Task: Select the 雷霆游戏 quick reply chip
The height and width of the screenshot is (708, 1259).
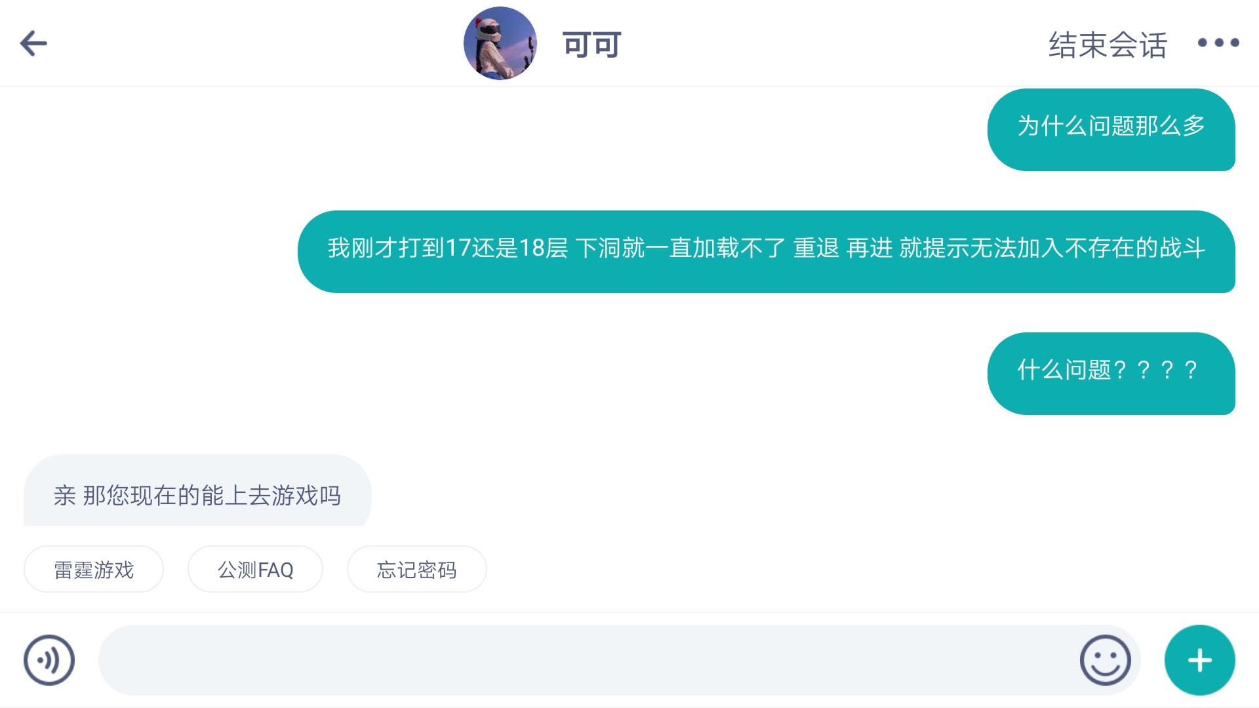Action: pyautogui.click(x=94, y=569)
